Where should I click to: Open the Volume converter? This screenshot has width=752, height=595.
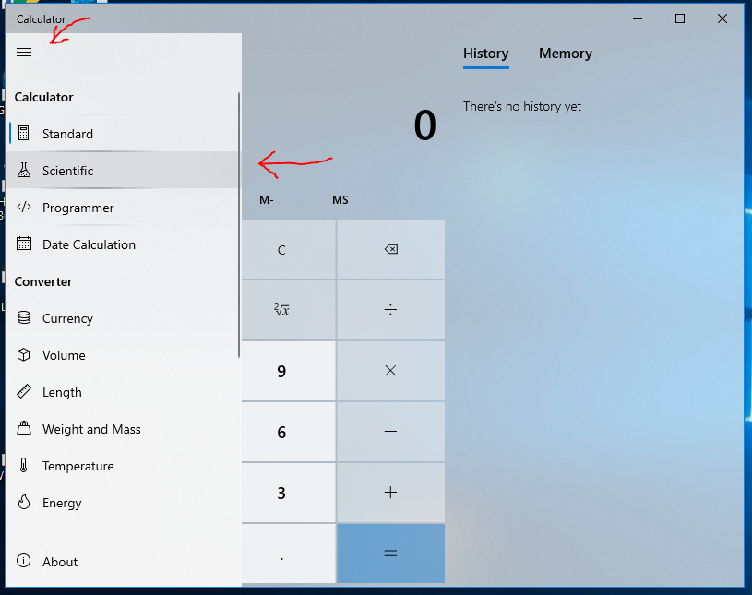click(x=123, y=355)
